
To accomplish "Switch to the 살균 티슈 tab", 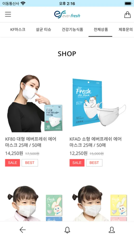I will (43, 29).
